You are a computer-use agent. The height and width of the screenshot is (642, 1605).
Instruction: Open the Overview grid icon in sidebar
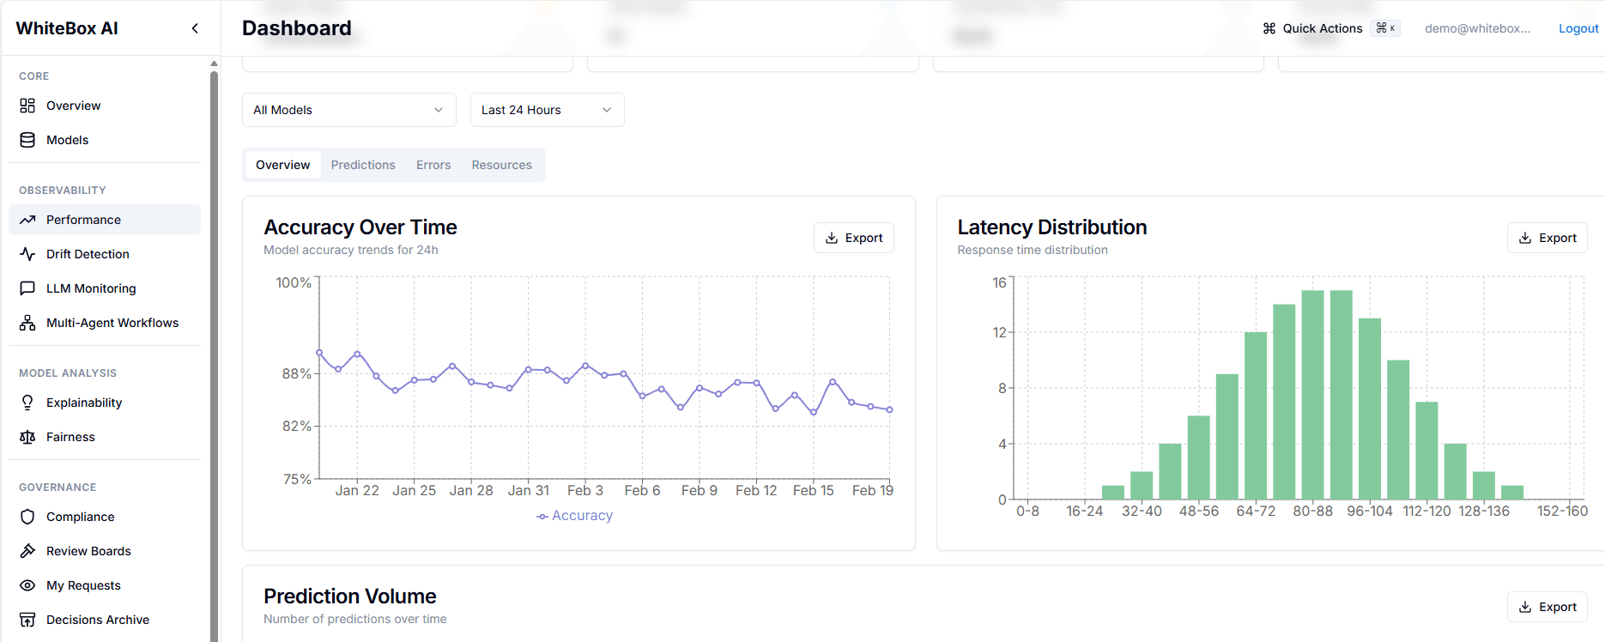[27, 106]
